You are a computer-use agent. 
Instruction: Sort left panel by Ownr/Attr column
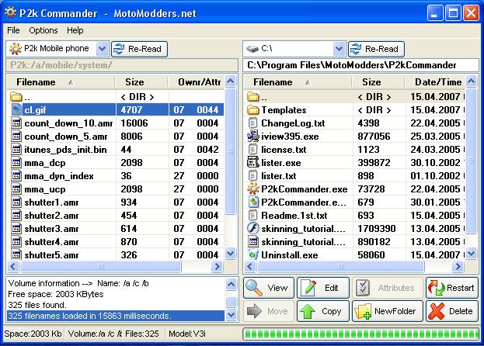point(197,82)
